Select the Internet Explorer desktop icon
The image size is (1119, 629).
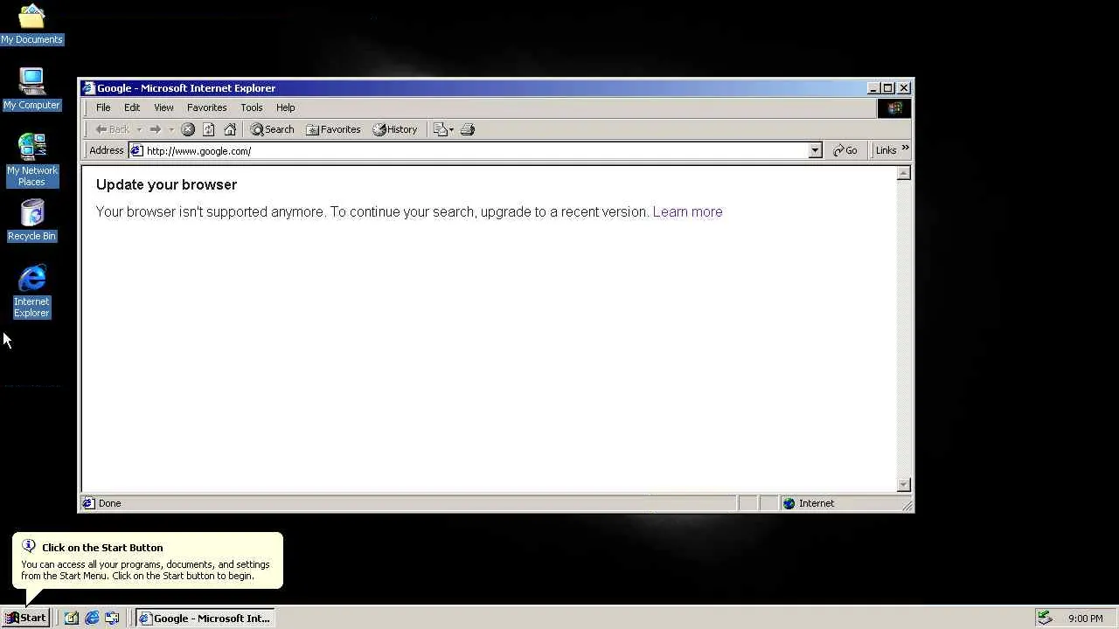(x=31, y=292)
